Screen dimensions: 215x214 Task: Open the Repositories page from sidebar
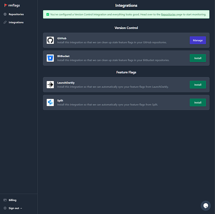tap(16, 14)
